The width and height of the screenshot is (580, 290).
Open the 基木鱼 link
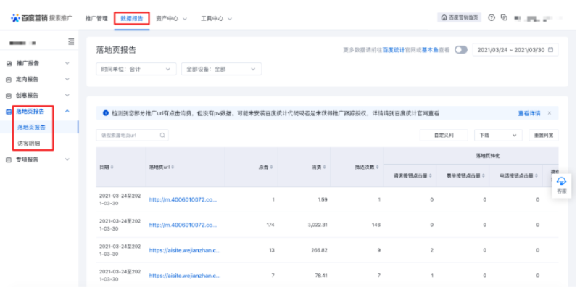click(x=430, y=50)
